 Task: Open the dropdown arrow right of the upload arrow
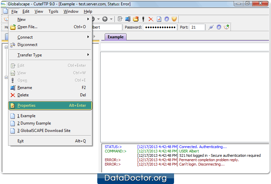point(111,19)
